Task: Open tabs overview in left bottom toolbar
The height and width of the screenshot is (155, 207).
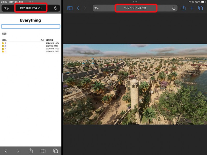Action: [55, 151]
